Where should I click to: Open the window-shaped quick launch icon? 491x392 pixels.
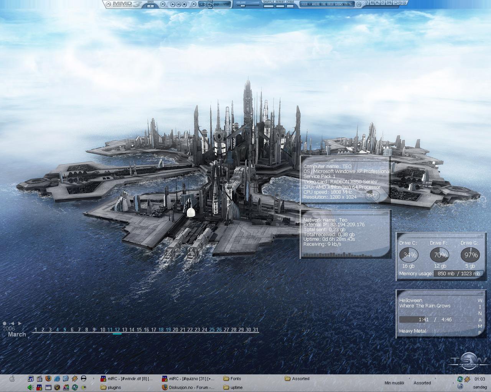[x=48, y=387]
